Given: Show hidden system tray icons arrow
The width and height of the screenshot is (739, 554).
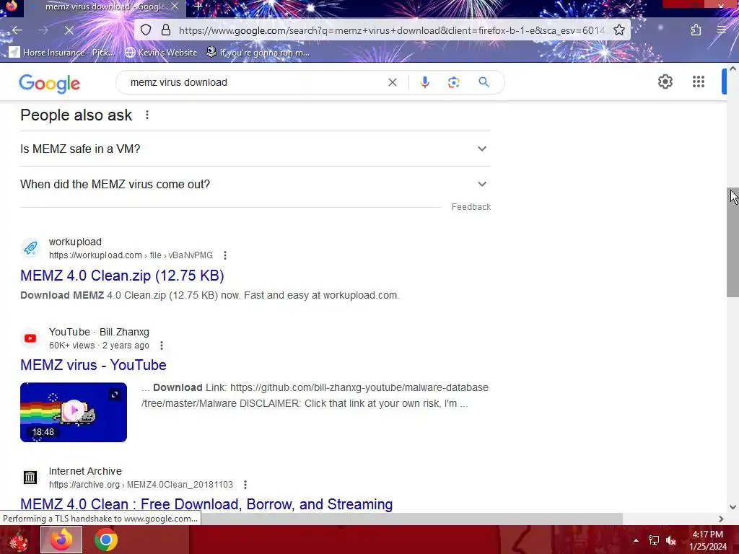Looking at the screenshot, I should [x=636, y=540].
